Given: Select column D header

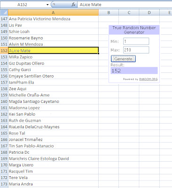Looking at the screenshot, I should [x=149, y=13].
